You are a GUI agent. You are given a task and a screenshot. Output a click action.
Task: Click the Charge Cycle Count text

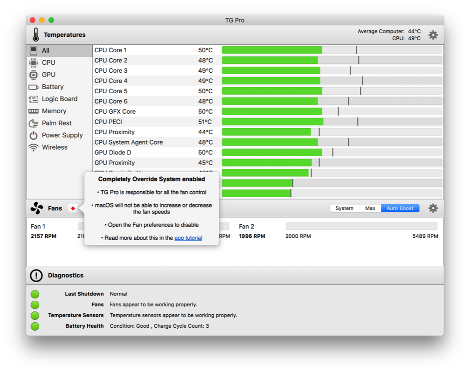[181, 326]
